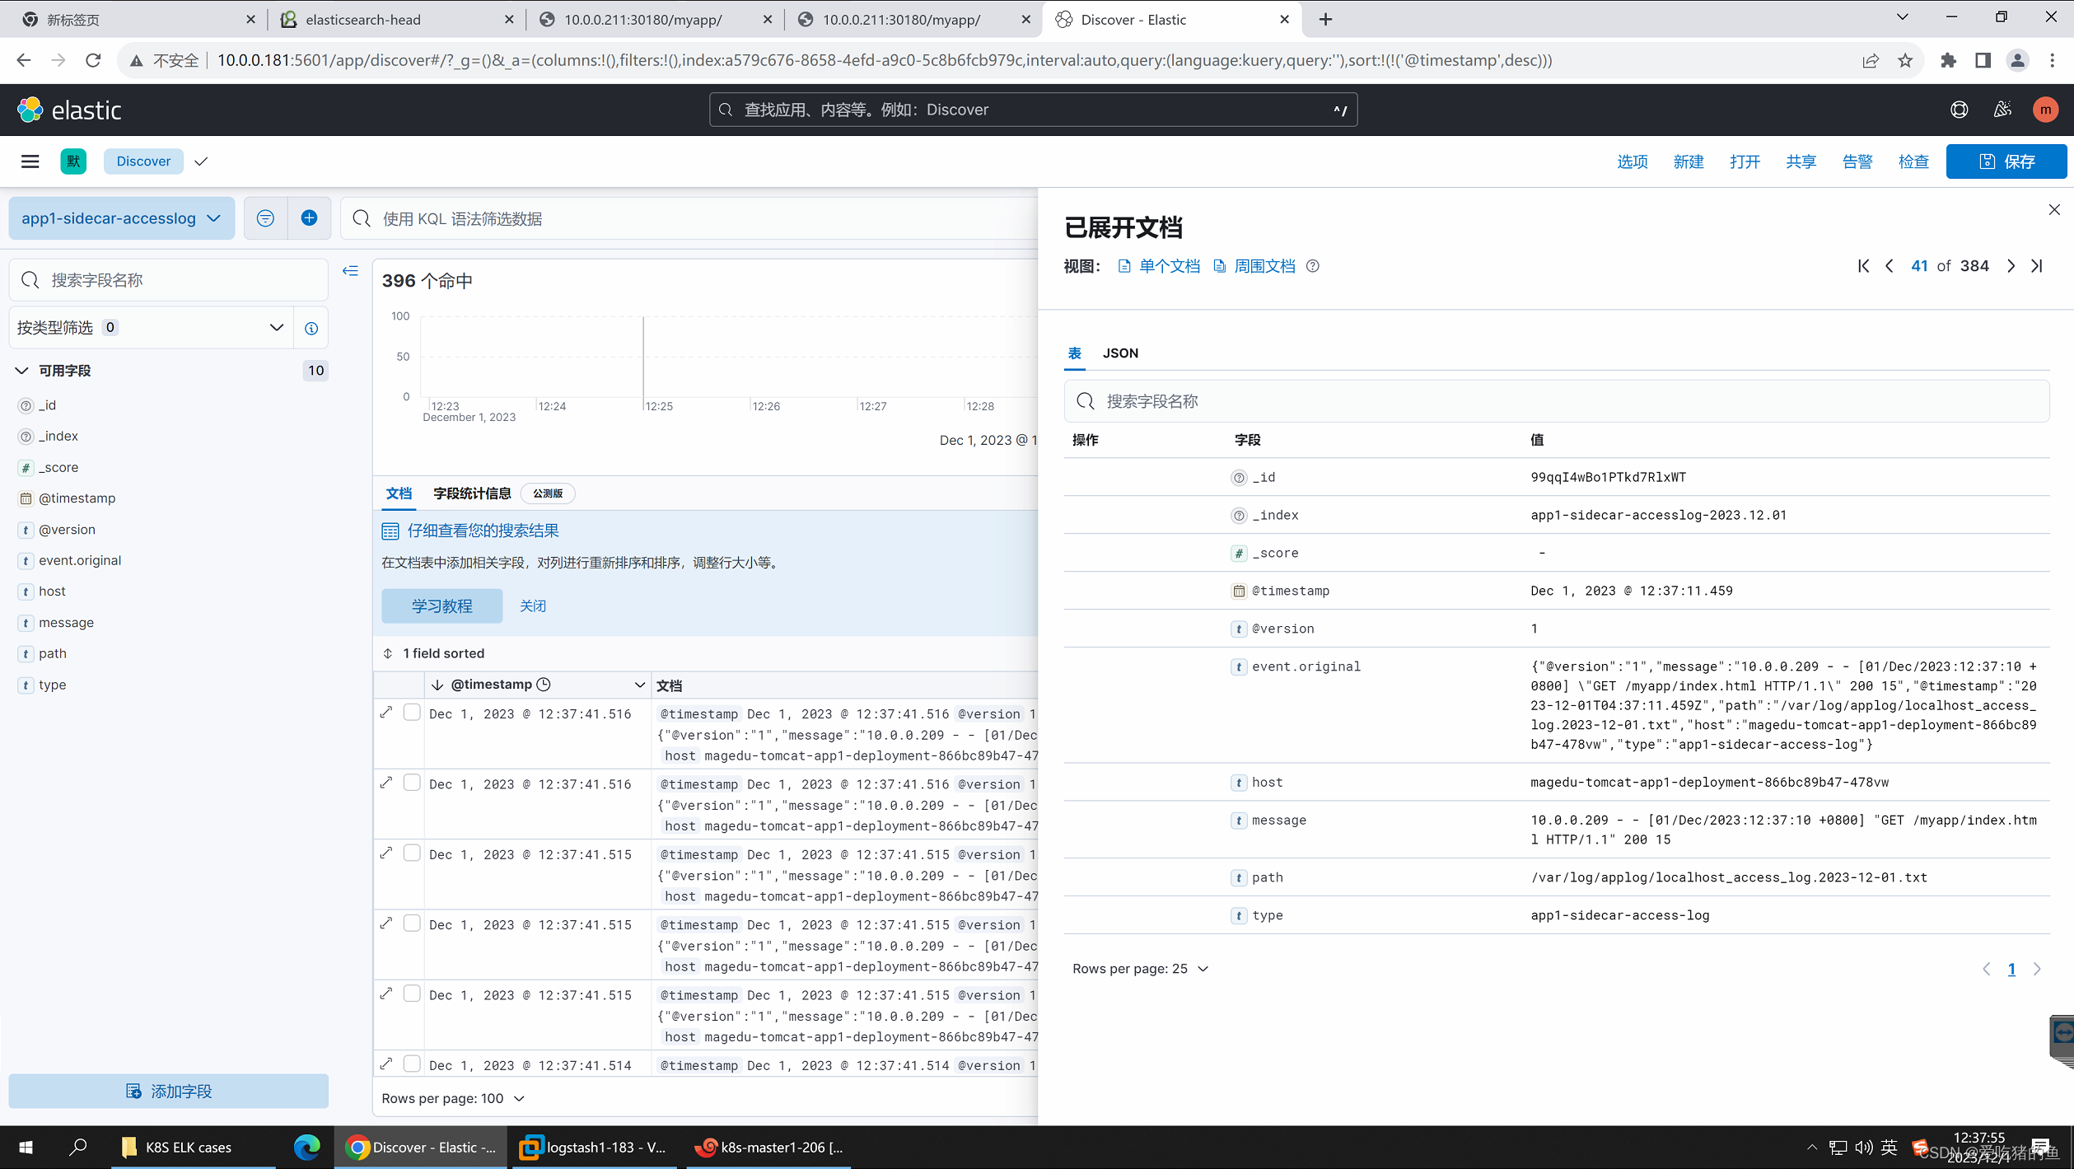Switch to 字段统计信息 tab
This screenshot has height=1169, width=2074.
(x=472, y=493)
